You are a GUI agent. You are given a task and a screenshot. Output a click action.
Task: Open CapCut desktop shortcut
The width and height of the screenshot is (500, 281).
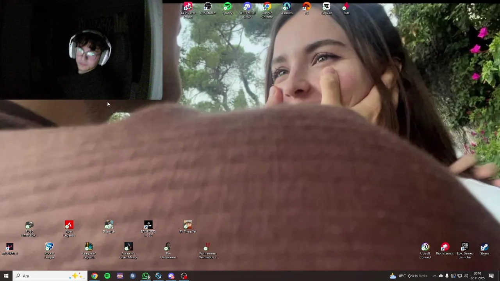pyautogui.click(x=327, y=9)
